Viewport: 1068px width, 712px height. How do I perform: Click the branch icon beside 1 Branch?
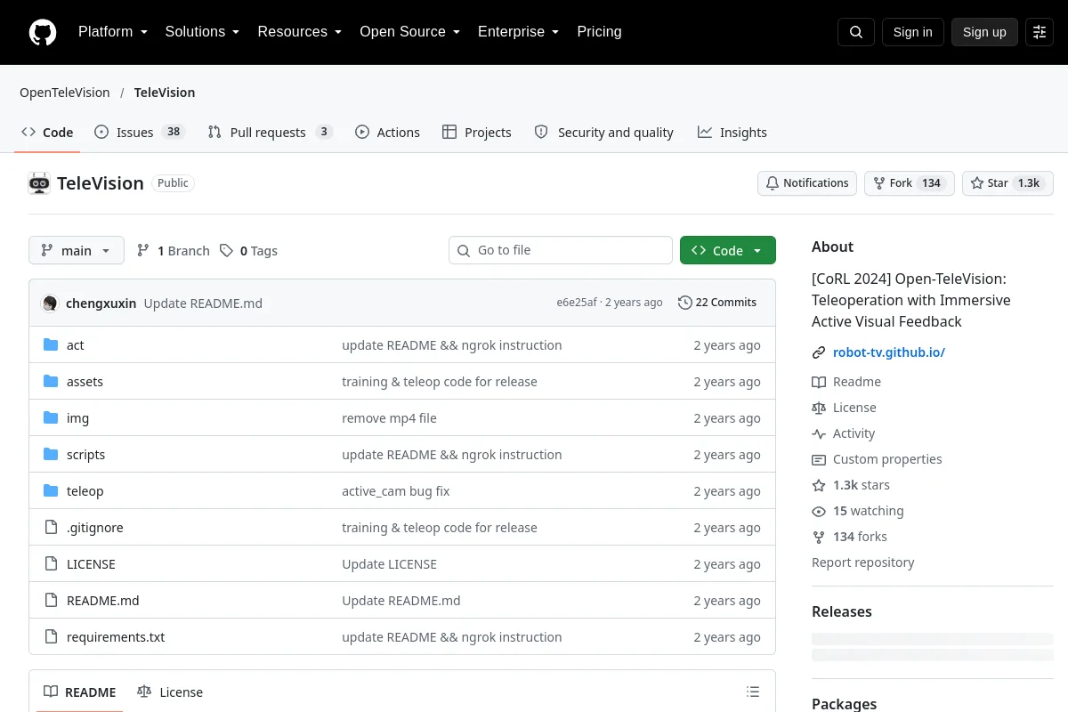[x=143, y=251]
